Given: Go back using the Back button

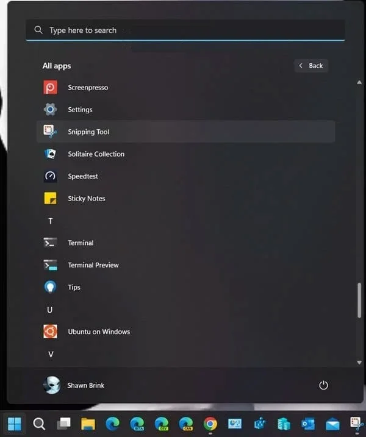Looking at the screenshot, I should [x=311, y=66].
